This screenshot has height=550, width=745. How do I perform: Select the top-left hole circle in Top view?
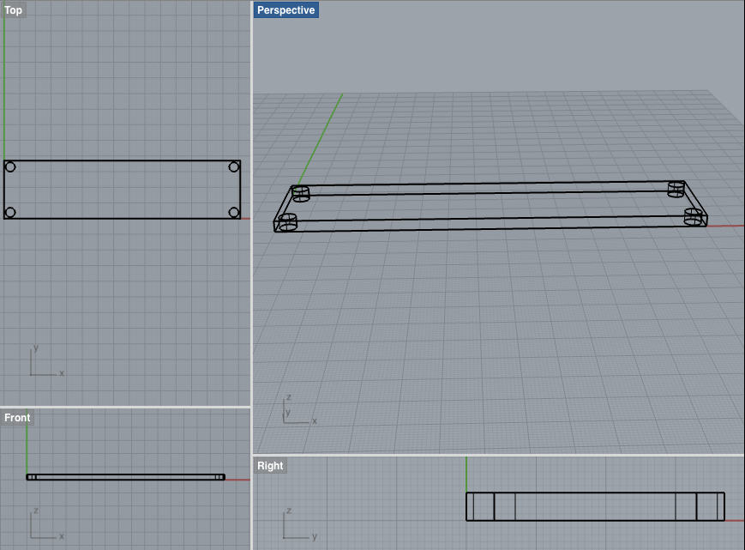pyautogui.click(x=10, y=166)
